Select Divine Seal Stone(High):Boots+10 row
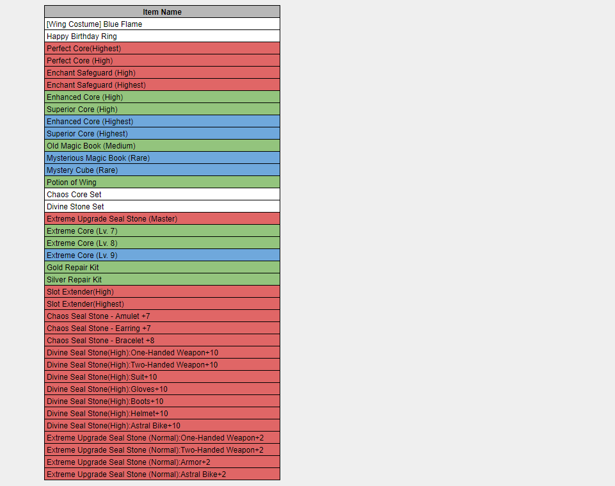 [x=162, y=401]
